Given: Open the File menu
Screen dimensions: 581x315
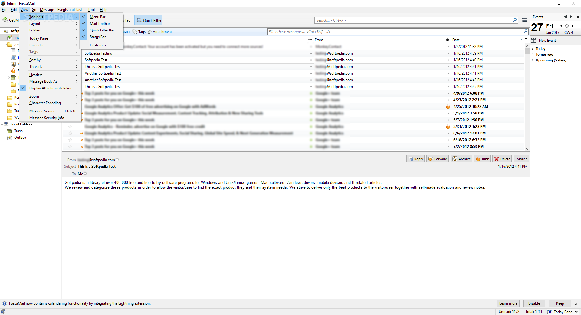Looking at the screenshot, I should [x=5, y=10].
